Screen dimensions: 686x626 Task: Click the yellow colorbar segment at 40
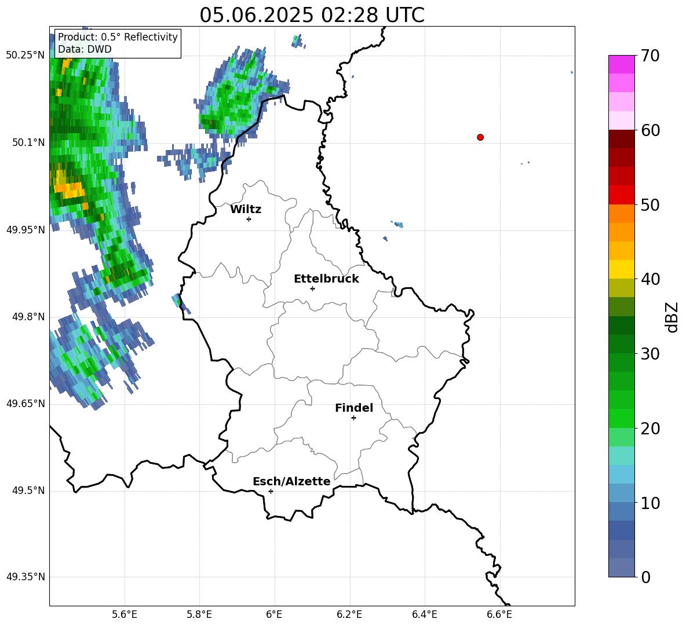click(x=621, y=269)
